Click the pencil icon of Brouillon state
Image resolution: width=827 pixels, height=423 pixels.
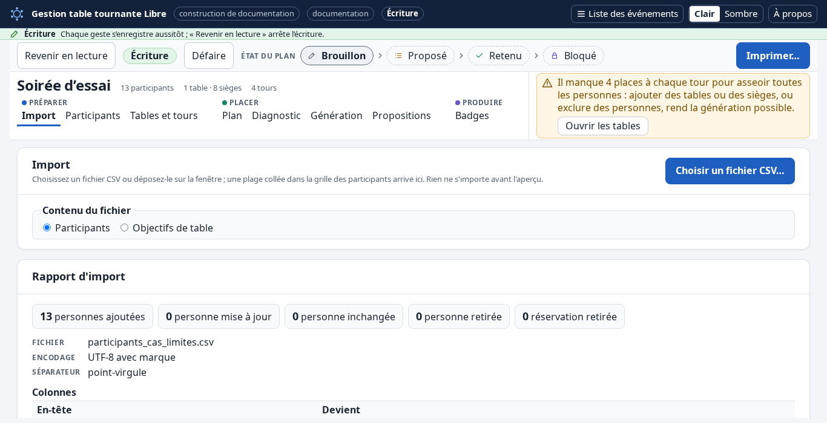(312, 56)
